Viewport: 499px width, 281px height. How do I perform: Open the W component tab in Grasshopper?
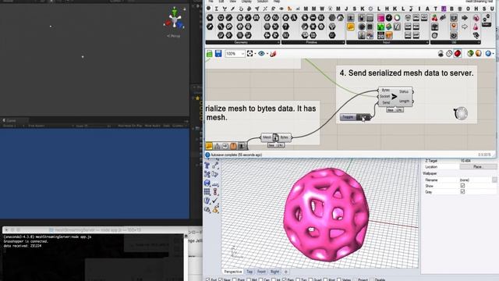pos(322,9)
